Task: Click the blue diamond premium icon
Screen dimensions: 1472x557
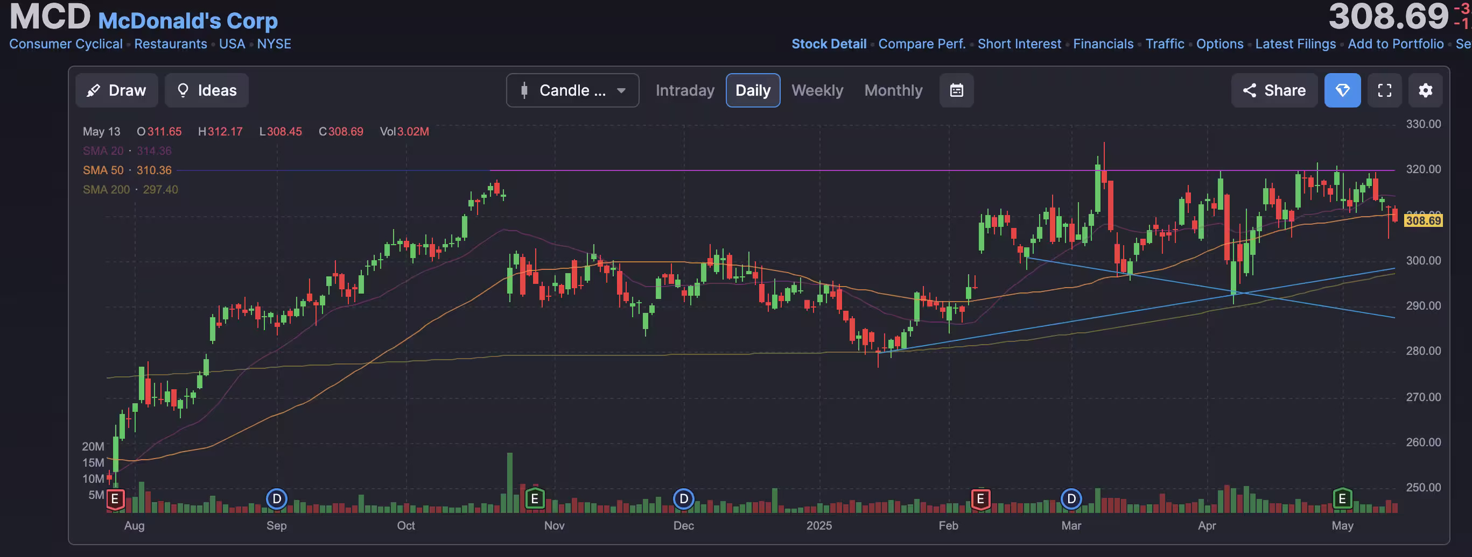Action: coord(1342,90)
